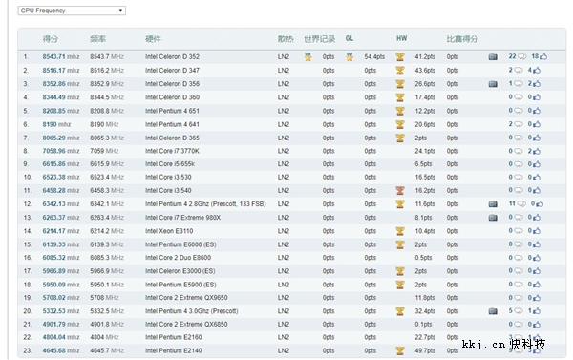Open the screenshot camera icon for Celeron D 352

[493, 57]
